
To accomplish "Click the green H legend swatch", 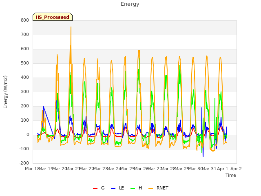I will [133, 189].
